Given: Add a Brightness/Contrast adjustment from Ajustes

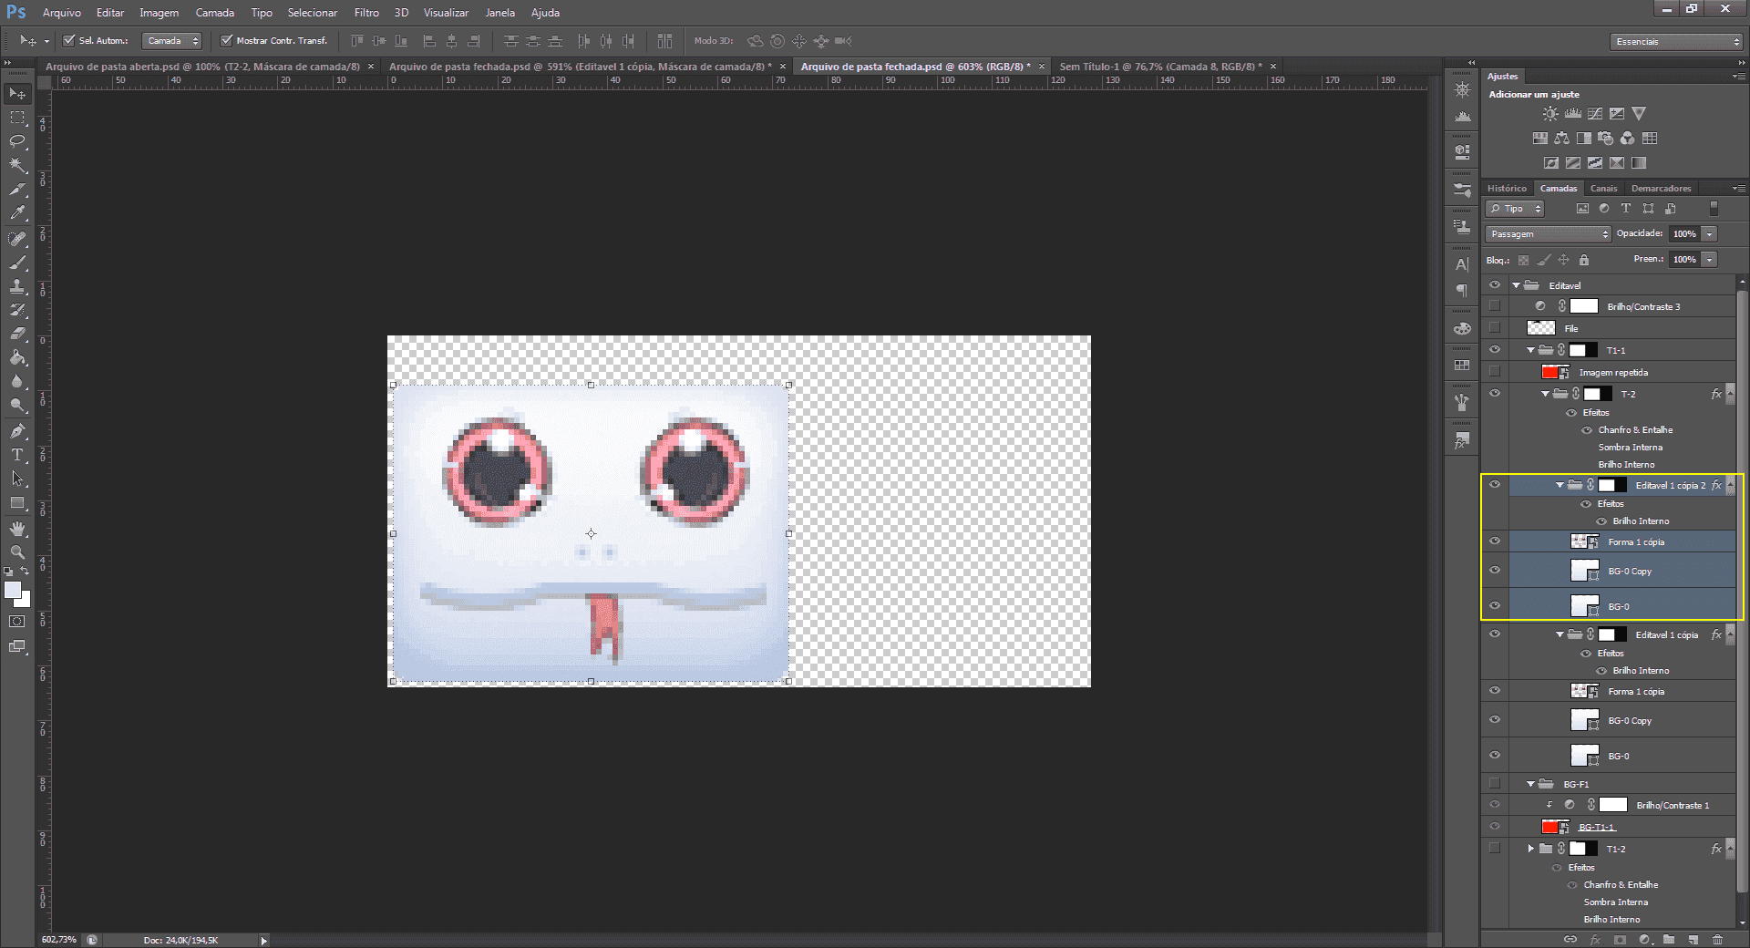Looking at the screenshot, I should pyautogui.click(x=1550, y=114).
